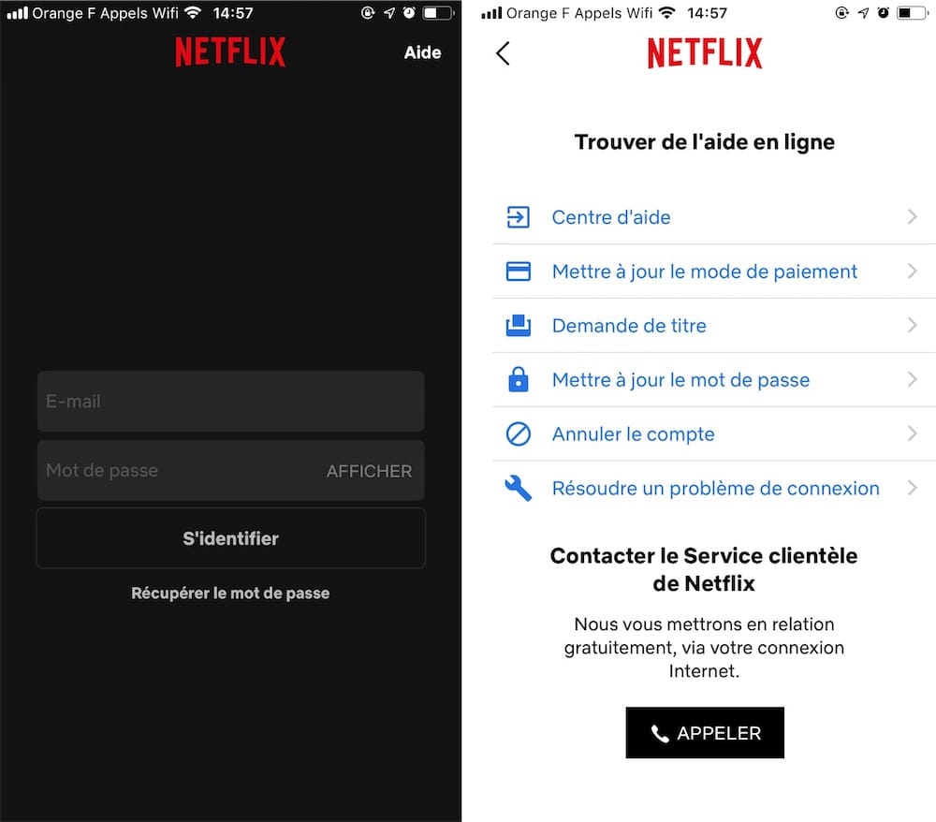This screenshot has height=822, width=936.
Task: Click the APPELER call button
Action: 705,732
